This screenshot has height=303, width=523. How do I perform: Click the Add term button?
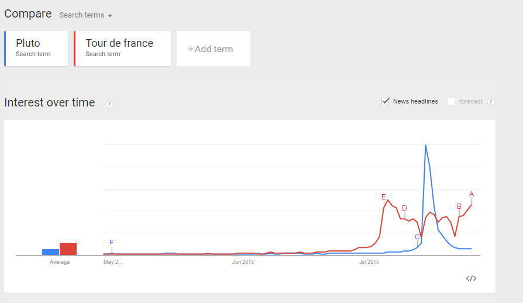tap(214, 49)
